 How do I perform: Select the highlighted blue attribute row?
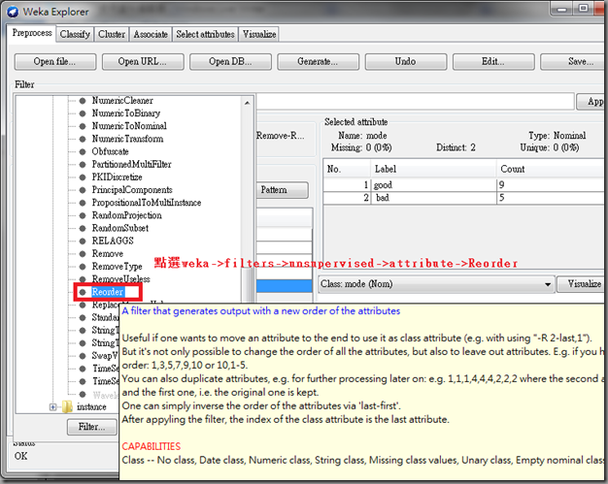[x=285, y=286]
